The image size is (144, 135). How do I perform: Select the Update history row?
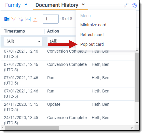click(x=68, y=107)
